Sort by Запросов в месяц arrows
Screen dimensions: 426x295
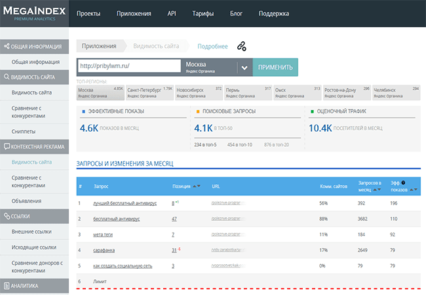(377, 189)
